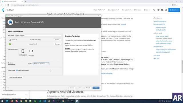The height and width of the screenshot is (103, 183).
Task: Open Flutter's YouTube channel icon
Action: pyautogui.click(x=162, y=10)
